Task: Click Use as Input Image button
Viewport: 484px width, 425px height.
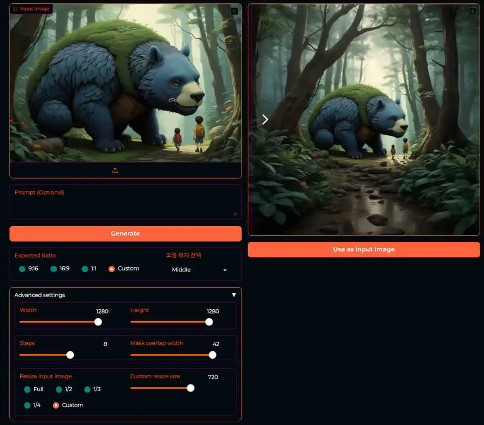Action: click(x=364, y=249)
